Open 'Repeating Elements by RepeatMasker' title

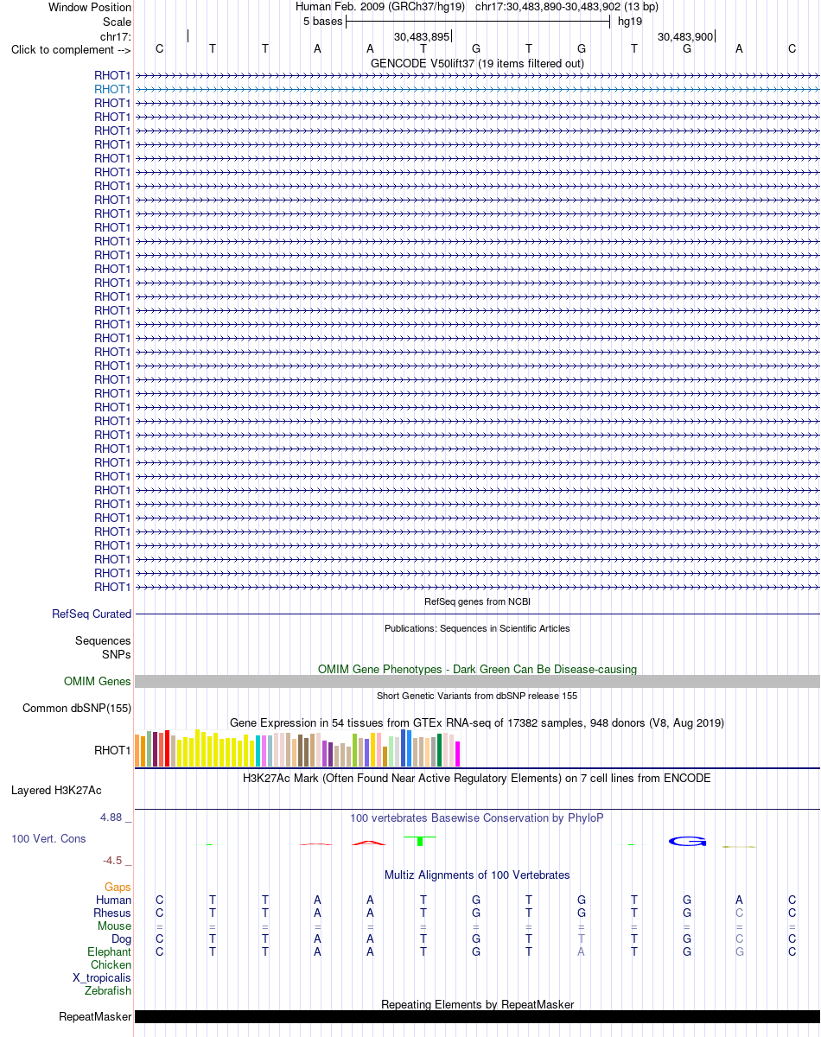(477, 1004)
